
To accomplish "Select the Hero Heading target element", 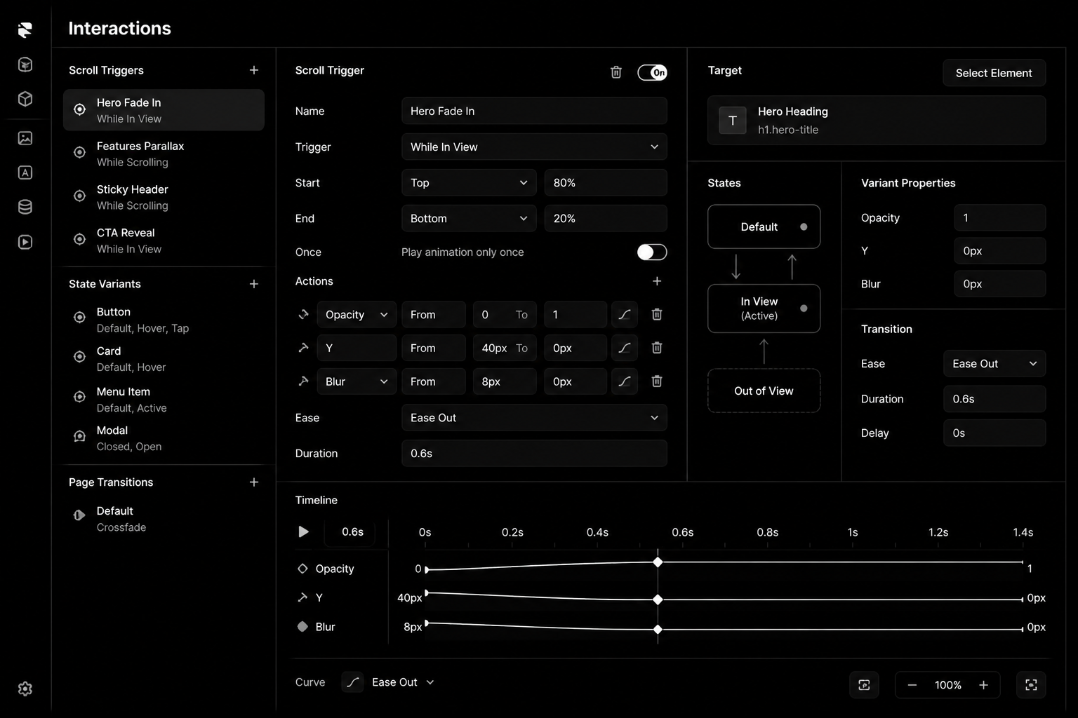I will 877,121.
